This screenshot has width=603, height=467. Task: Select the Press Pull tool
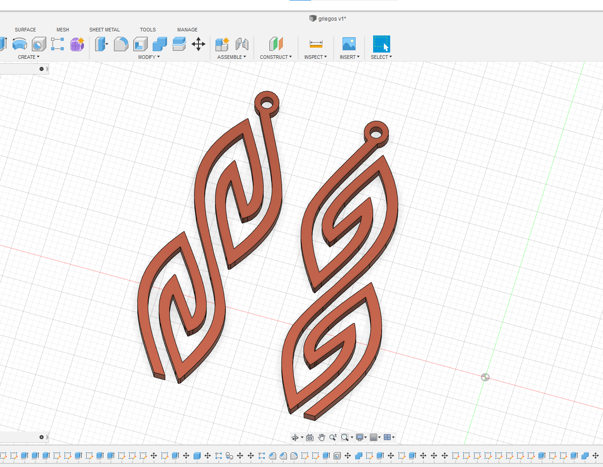click(101, 44)
